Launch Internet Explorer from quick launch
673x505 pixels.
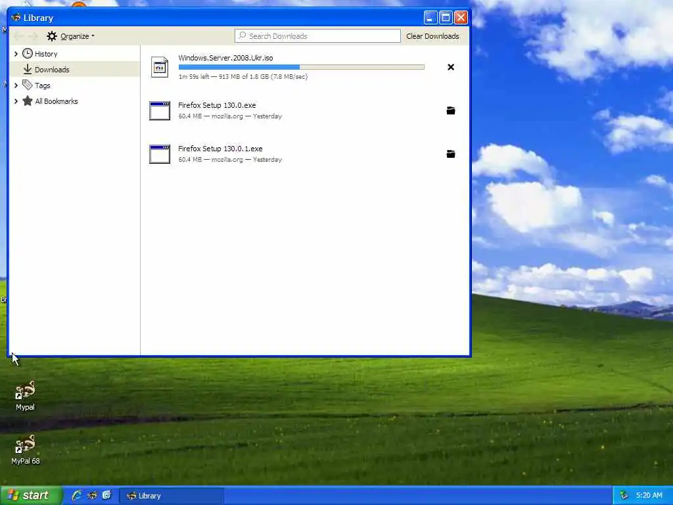[78, 495]
